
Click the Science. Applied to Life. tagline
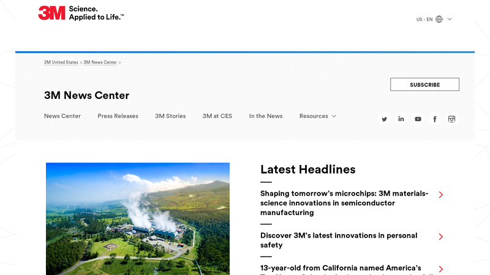[x=96, y=13]
